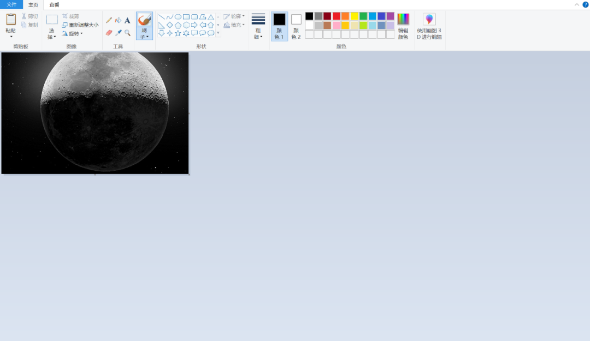Image resolution: width=590 pixels, height=341 pixels.
Task: Open Paint 3D editing (使用画图3D进行编辑)
Action: point(429,26)
